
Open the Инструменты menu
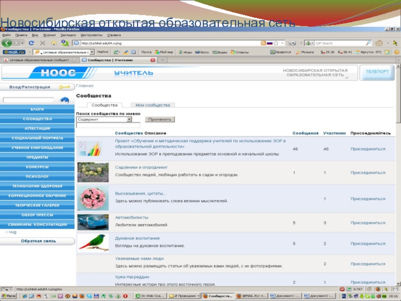coord(91,35)
